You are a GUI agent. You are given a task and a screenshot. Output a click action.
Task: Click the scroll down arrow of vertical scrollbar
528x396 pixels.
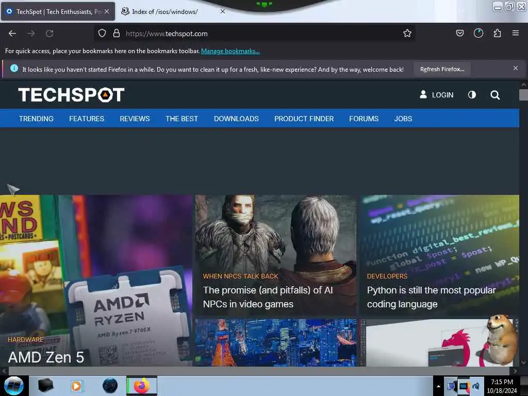(x=523, y=362)
